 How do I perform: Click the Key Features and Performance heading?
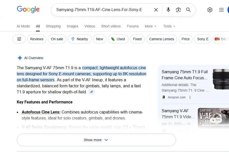(45, 102)
